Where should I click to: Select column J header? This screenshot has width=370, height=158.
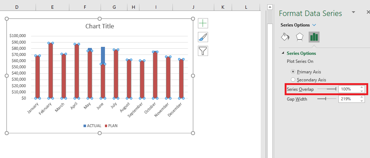(193, 7)
